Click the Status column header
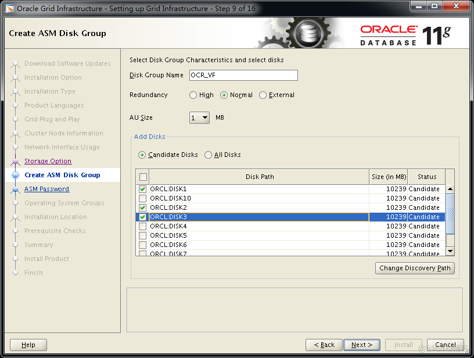Viewport: 474px width, 358px height. click(426, 177)
